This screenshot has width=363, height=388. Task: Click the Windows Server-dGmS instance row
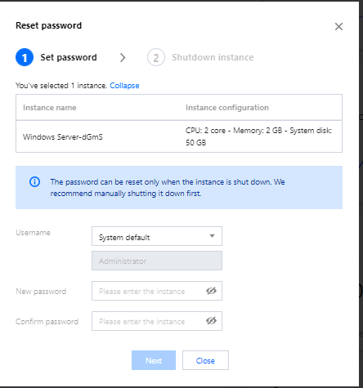click(x=179, y=136)
